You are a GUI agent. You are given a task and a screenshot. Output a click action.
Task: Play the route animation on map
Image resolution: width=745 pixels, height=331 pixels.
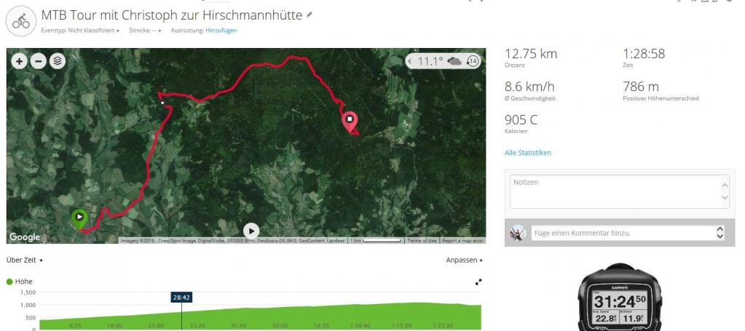(x=251, y=231)
